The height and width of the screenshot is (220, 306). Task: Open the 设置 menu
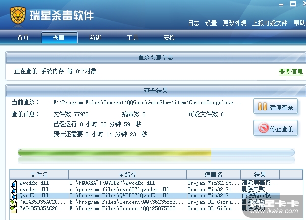click(211, 23)
